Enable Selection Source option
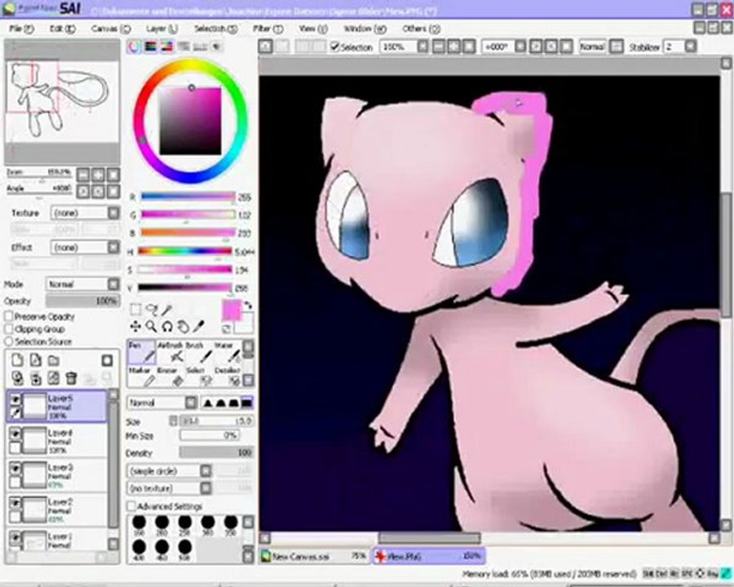Viewport: 734px width, 587px height. (8, 342)
